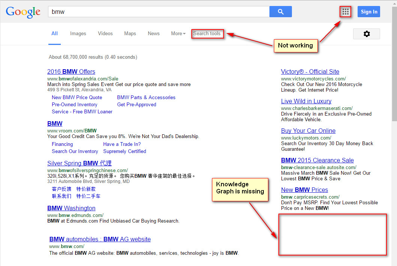Screen dimensions: 397x266
Task: Click the www.vroom.com/BMW URL text
Action: [72, 131]
